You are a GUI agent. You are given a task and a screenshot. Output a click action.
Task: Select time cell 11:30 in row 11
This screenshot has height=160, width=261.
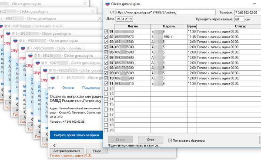(192, 83)
